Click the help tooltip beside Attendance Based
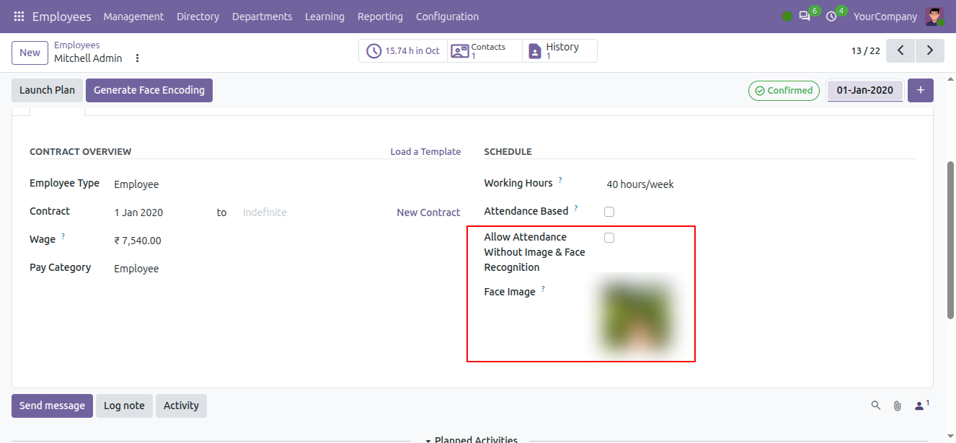 [576, 208]
